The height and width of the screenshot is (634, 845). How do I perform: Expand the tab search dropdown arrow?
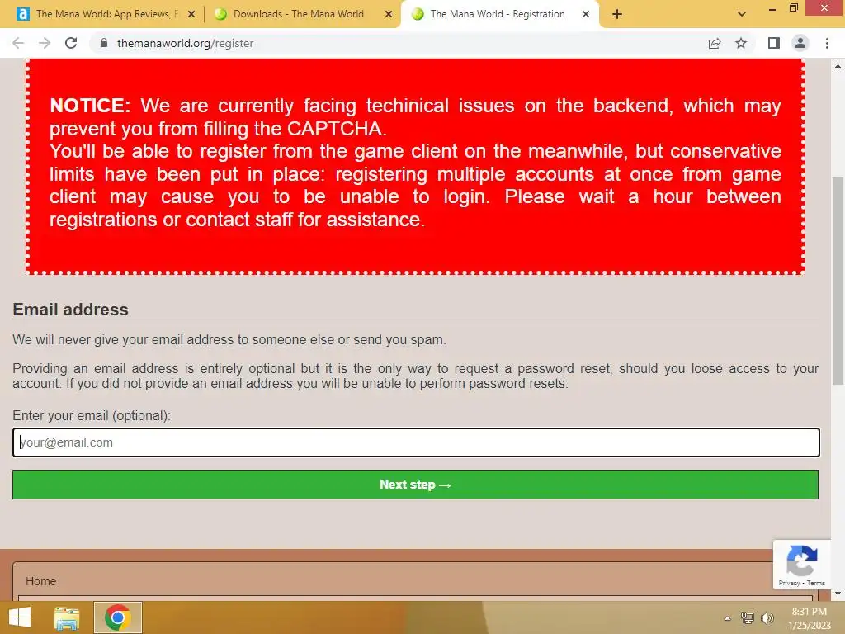(742, 14)
